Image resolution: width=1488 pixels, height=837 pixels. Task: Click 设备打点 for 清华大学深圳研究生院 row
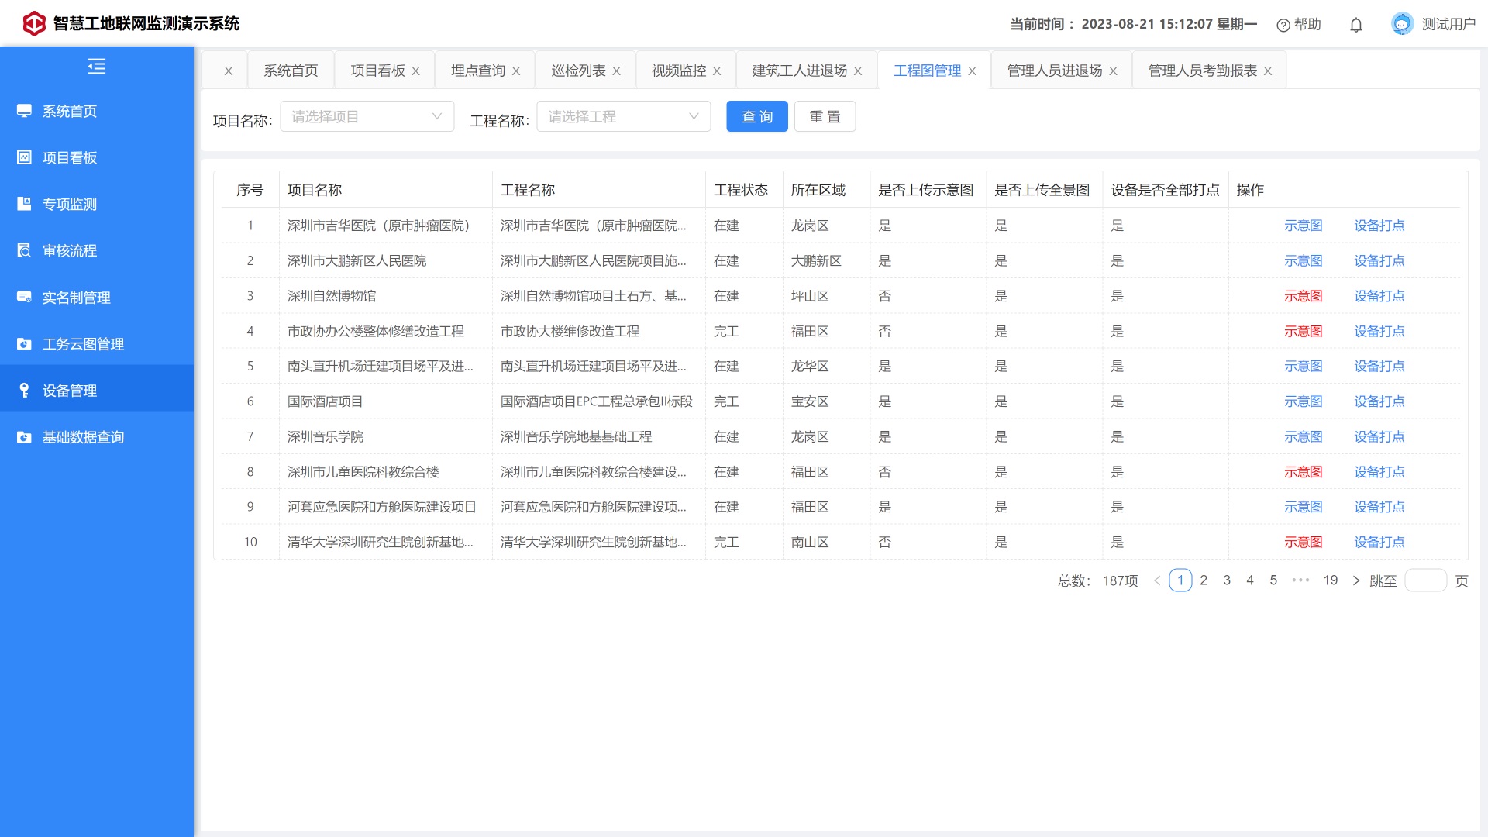(x=1379, y=542)
